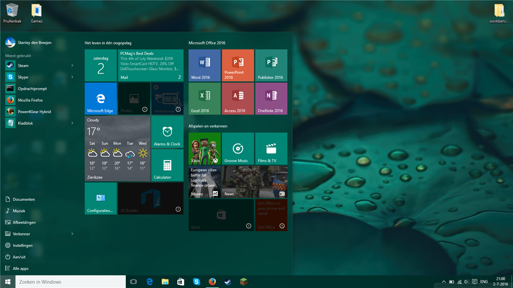The width and height of the screenshot is (513, 288).
Task: Open OneNote 2016 tile
Action: 271,98
